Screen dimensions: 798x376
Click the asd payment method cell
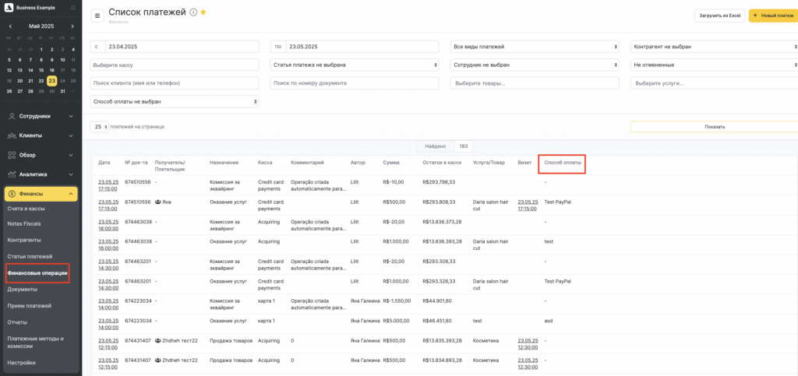click(548, 321)
